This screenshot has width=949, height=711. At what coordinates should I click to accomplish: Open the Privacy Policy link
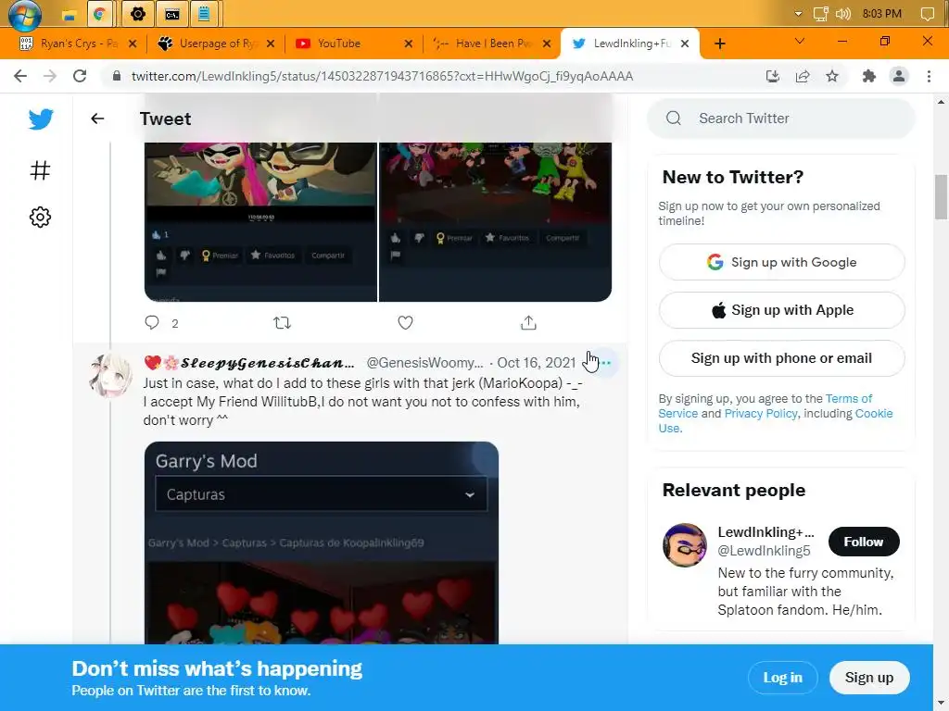pyautogui.click(x=761, y=414)
